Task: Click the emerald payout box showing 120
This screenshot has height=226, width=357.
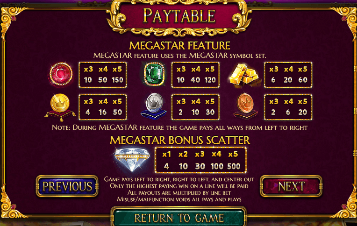Action: point(195,75)
